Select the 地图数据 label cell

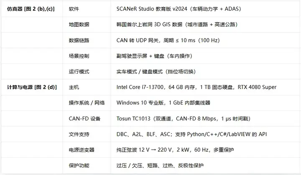pyautogui.click(x=79, y=25)
